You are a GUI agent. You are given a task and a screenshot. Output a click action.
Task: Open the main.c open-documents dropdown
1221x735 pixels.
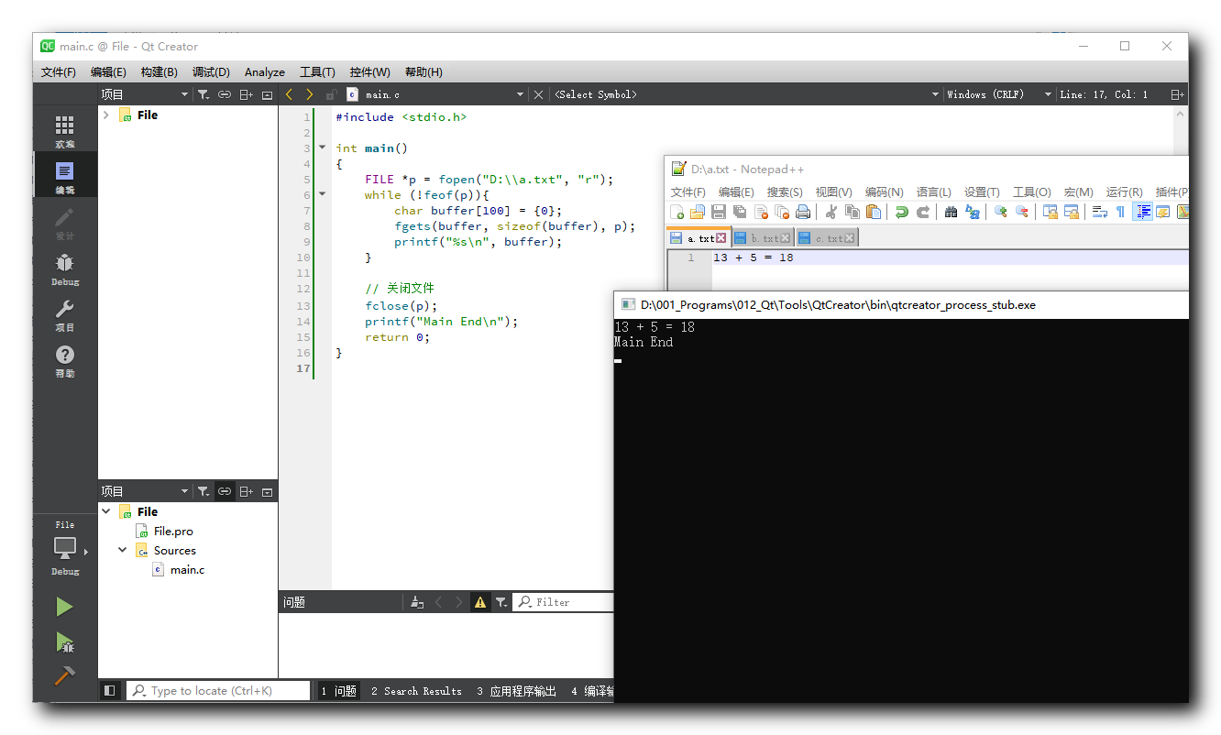coord(520,94)
